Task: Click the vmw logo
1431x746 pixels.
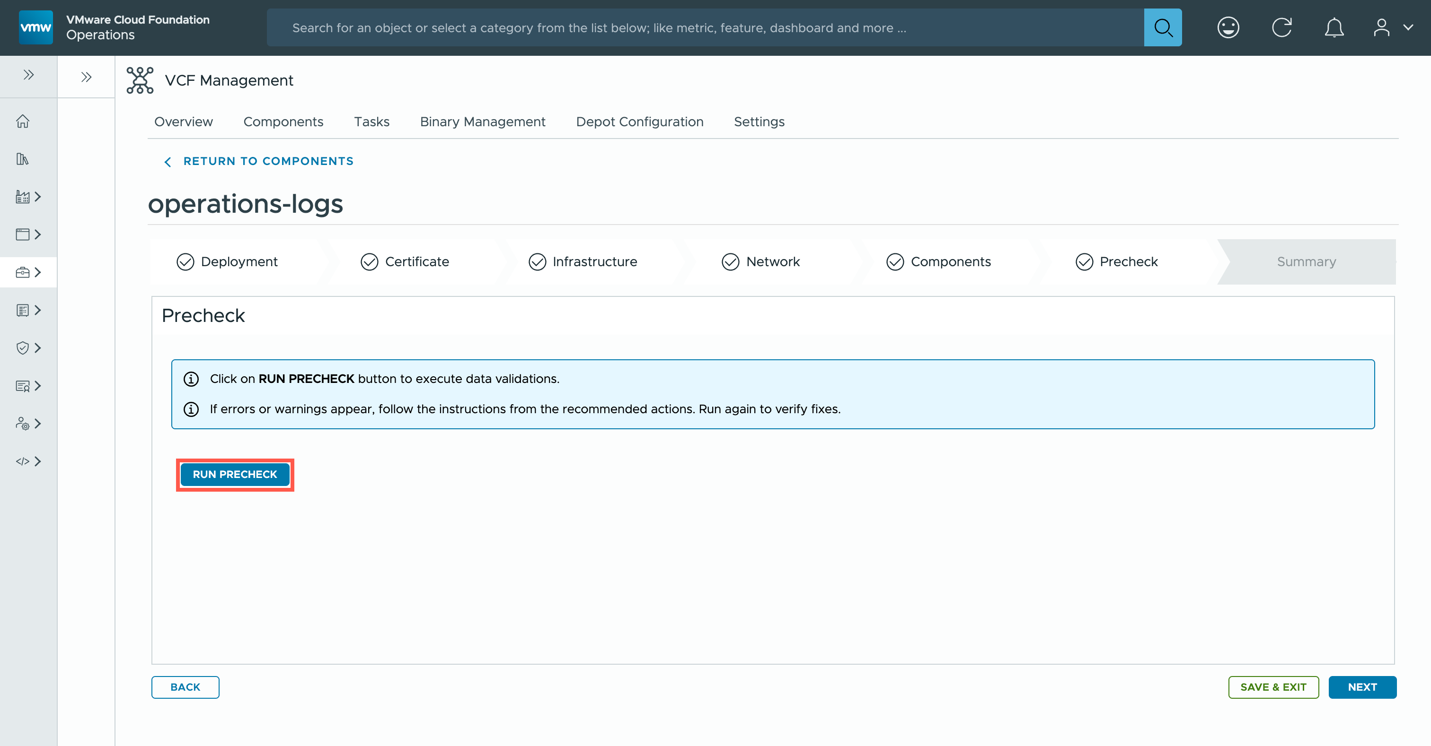Action: [36, 27]
